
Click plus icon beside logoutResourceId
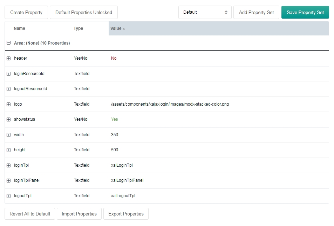pyautogui.click(x=8, y=89)
